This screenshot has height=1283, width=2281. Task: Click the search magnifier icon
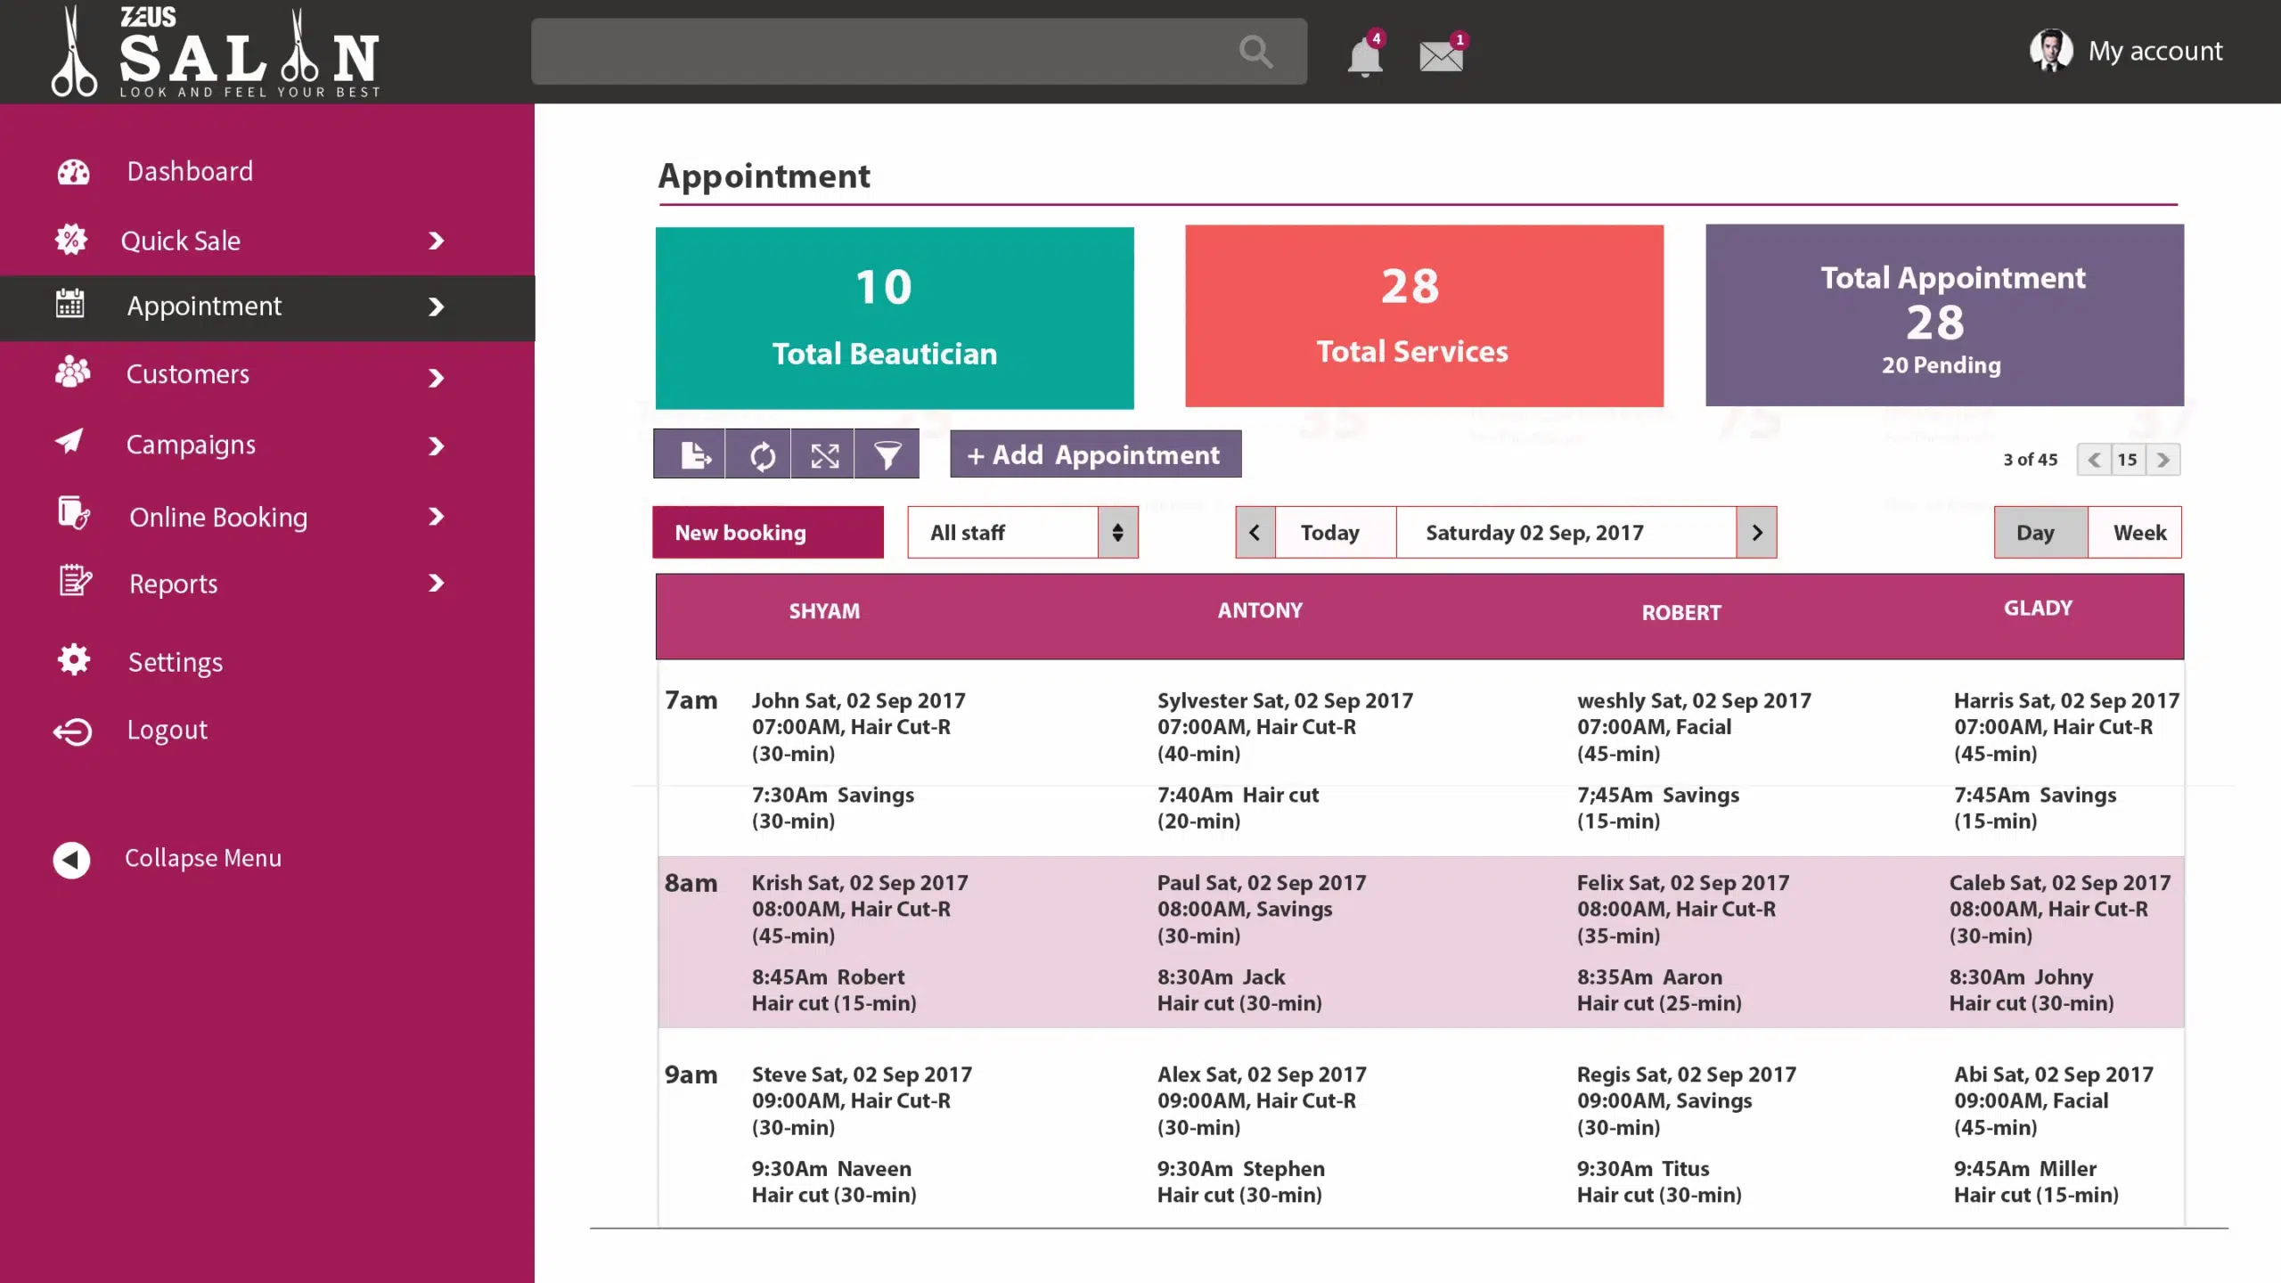1255,52
